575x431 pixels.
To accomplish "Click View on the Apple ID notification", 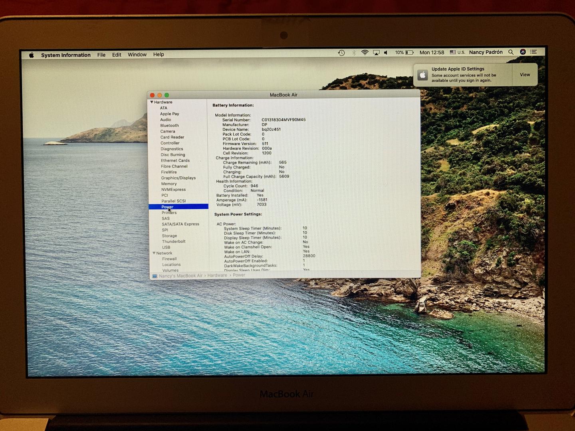I will pos(525,75).
